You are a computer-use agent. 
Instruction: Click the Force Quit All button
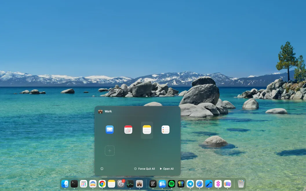click(145, 169)
